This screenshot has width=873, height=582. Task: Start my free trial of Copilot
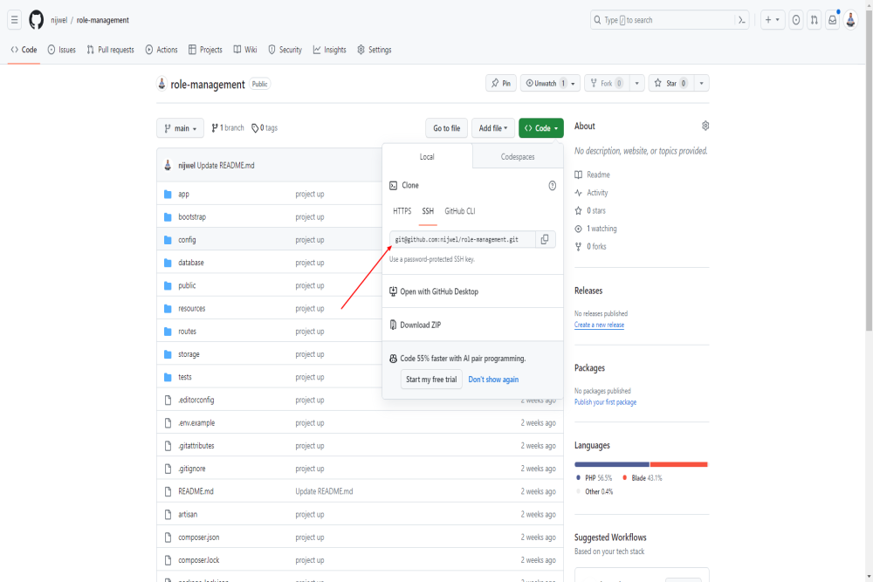click(431, 380)
